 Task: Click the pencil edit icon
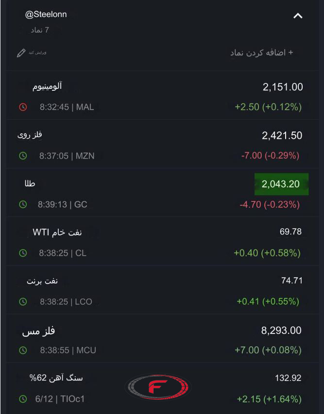click(x=21, y=53)
